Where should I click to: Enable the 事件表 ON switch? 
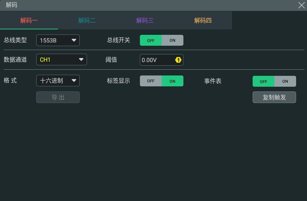[x=285, y=81]
